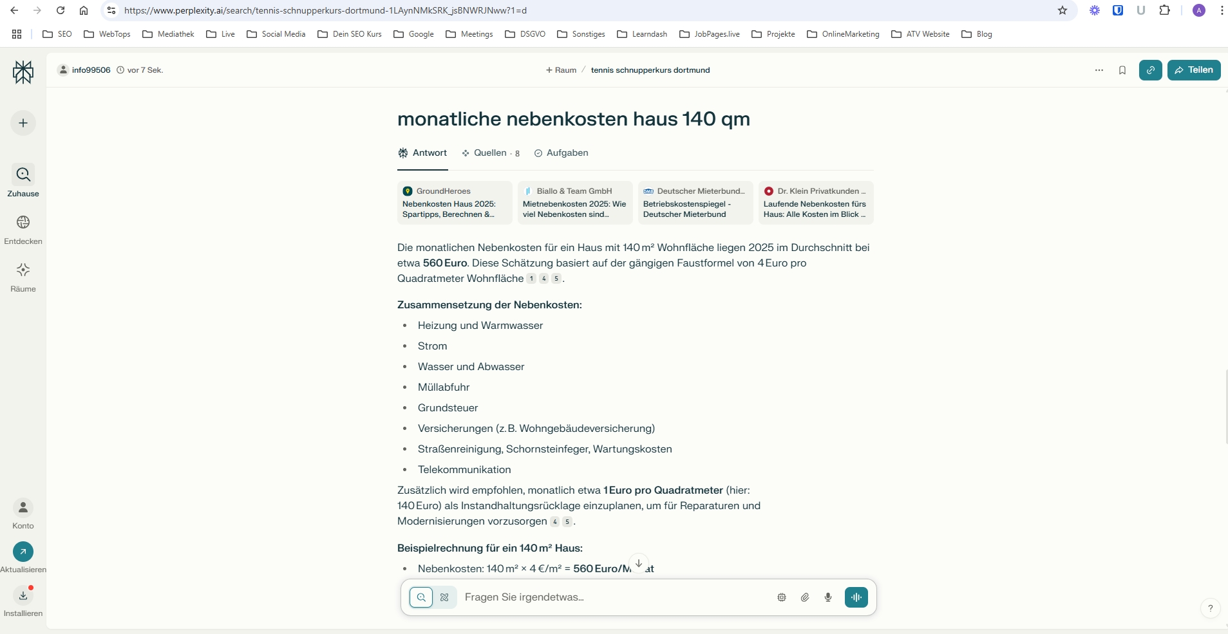Click the Teilen button

(1194, 70)
